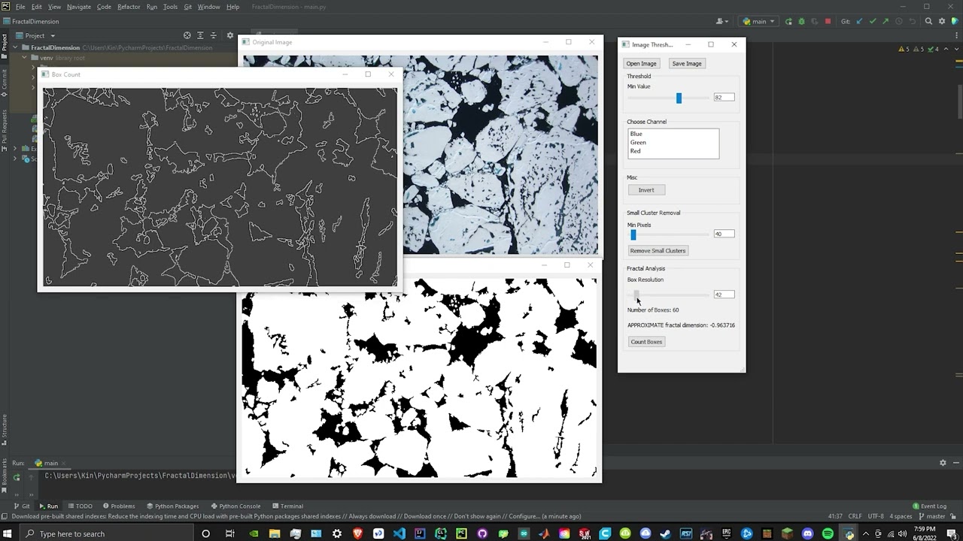Click the Box Resolution field showing 42

click(724, 295)
